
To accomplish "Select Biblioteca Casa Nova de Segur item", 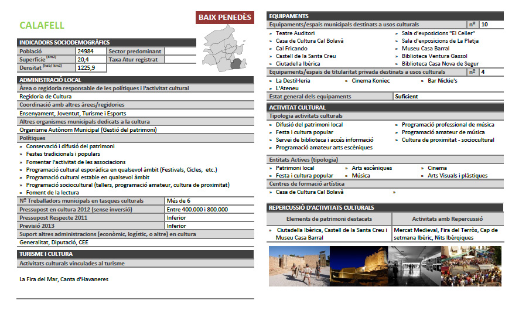I will point(440,64).
